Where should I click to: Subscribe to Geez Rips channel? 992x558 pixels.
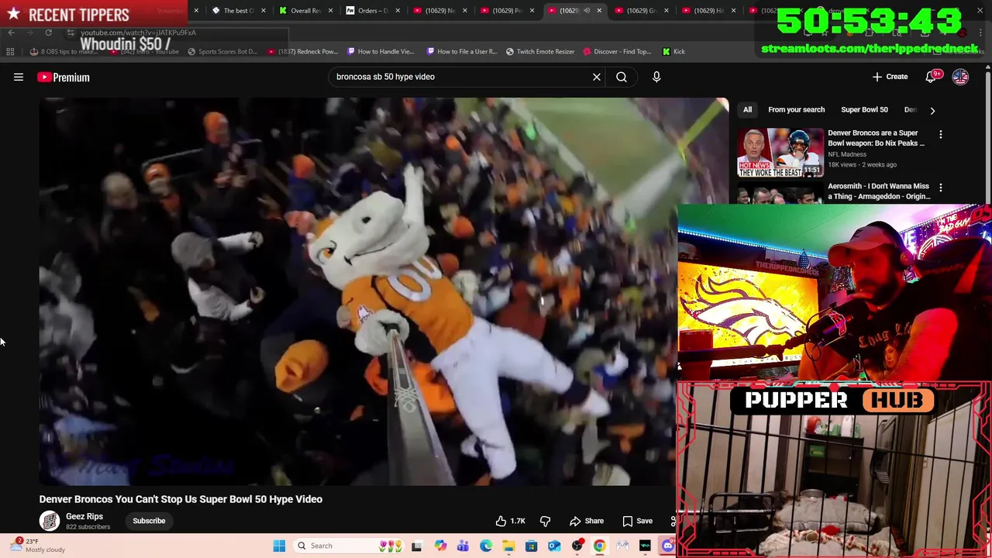pos(149,521)
